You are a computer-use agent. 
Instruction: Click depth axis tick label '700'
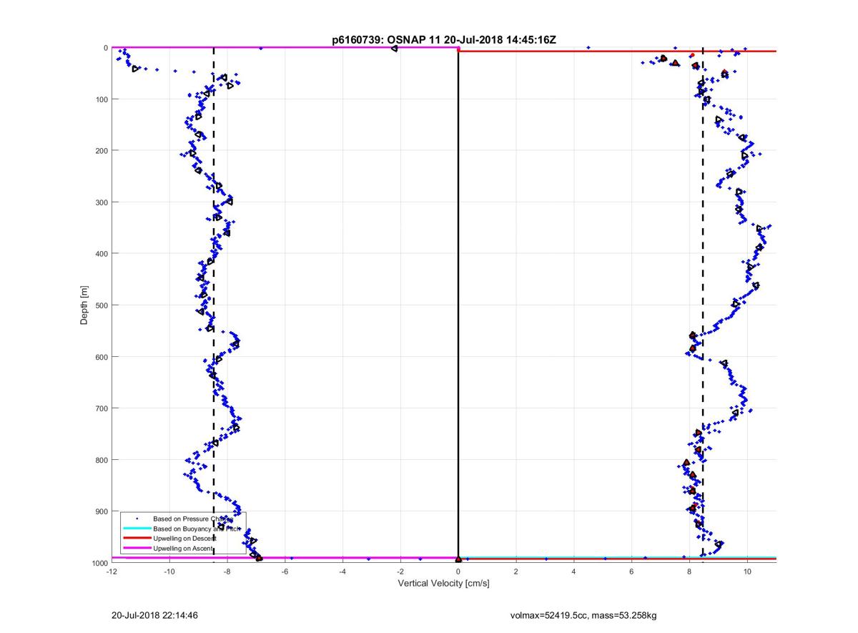click(x=101, y=408)
